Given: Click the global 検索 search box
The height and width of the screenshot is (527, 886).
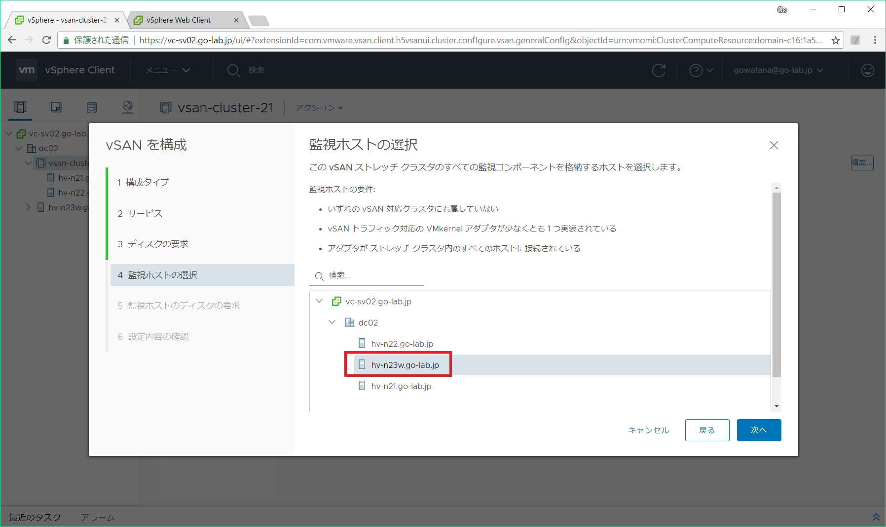Looking at the screenshot, I should click(256, 70).
